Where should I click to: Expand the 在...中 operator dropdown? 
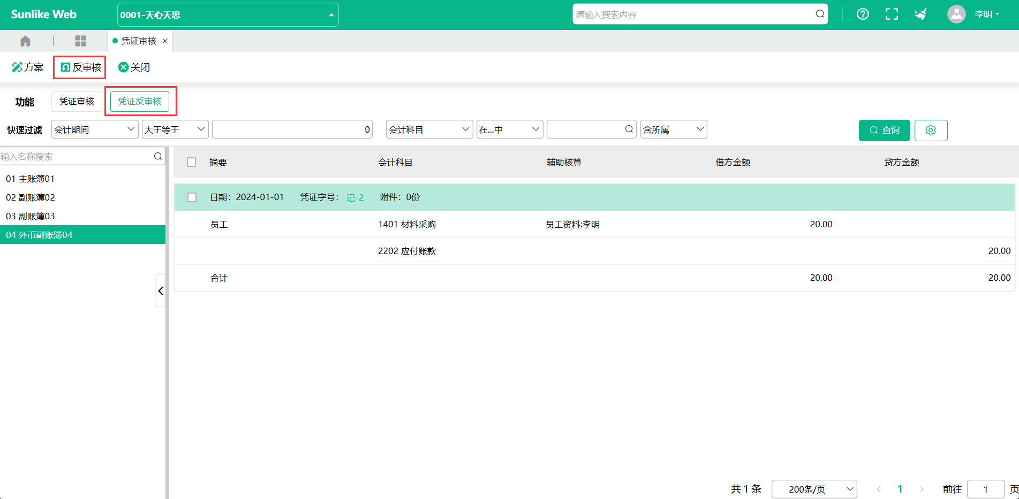[x=510, y=129]
